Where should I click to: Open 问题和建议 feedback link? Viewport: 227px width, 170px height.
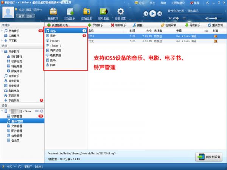point(178,3)
